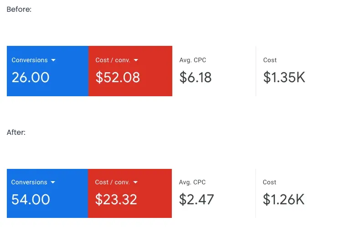Image resolution: width=340 pixels, height=227 pixels.
Task: Open the Conversions dropdown arrow in After row
Action: click(53, 183)
